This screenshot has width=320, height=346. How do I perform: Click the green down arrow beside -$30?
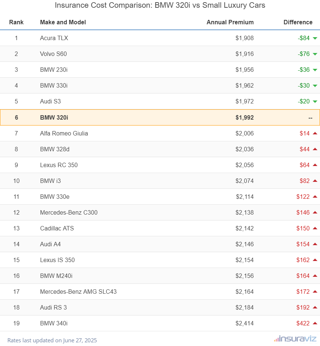315,86
